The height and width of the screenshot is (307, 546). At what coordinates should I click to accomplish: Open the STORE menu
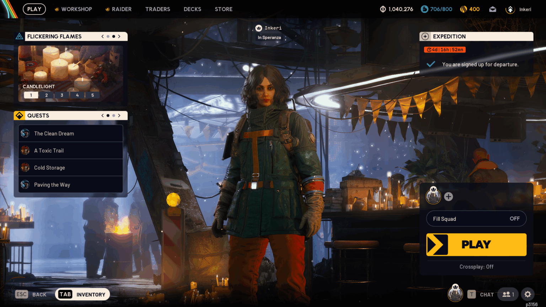click(223, 9)
